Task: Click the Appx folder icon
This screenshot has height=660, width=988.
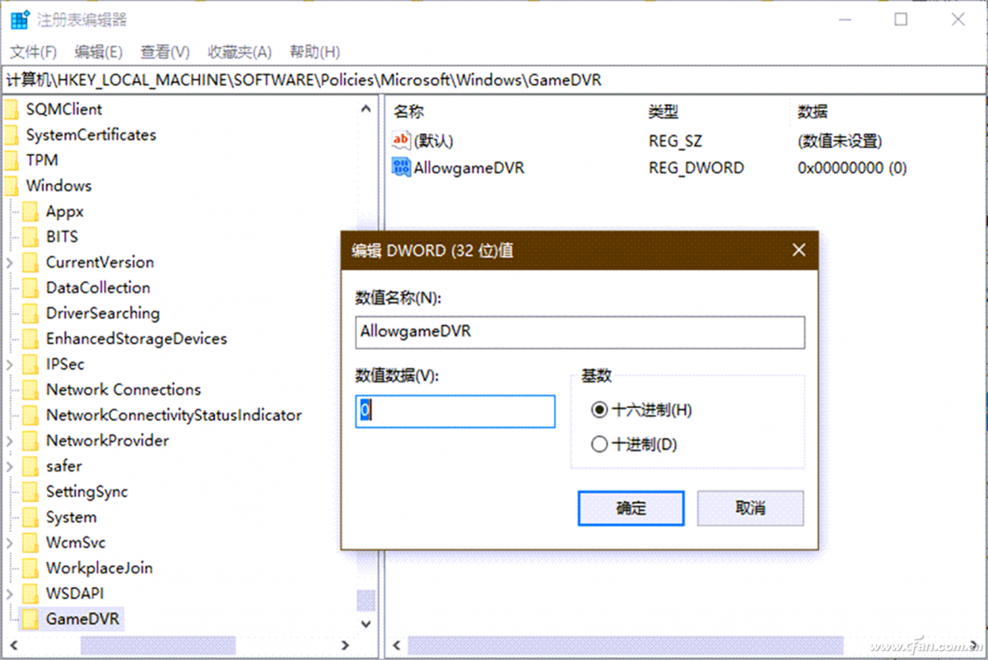Action: [30, 211]
